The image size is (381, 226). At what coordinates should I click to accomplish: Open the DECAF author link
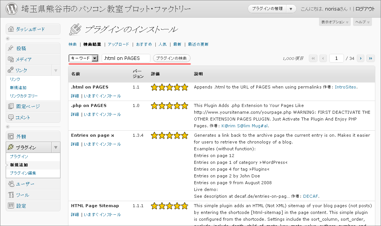click(311, 196)
